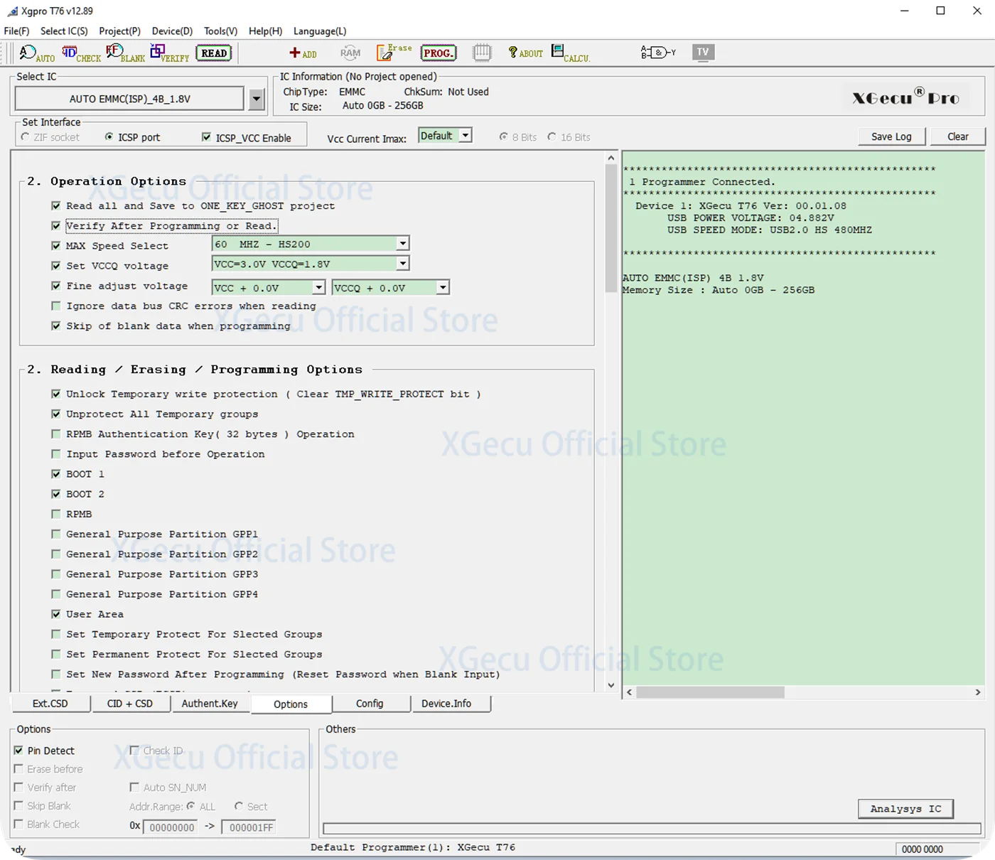Viewport: 995px width, 860px height.
Task: Expand the MAX Speed Select dropdown
Action: point(402,244)
